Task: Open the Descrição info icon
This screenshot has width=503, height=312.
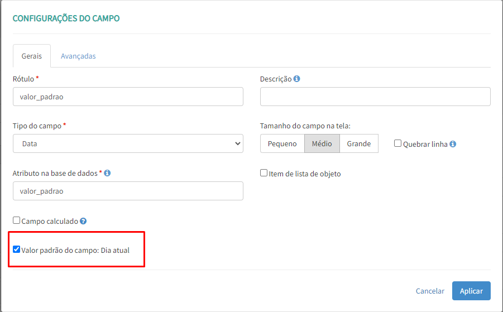Action: [297, 79]
